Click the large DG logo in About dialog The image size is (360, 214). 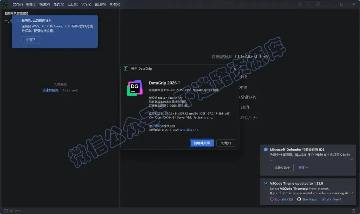[x=135, y=88]
